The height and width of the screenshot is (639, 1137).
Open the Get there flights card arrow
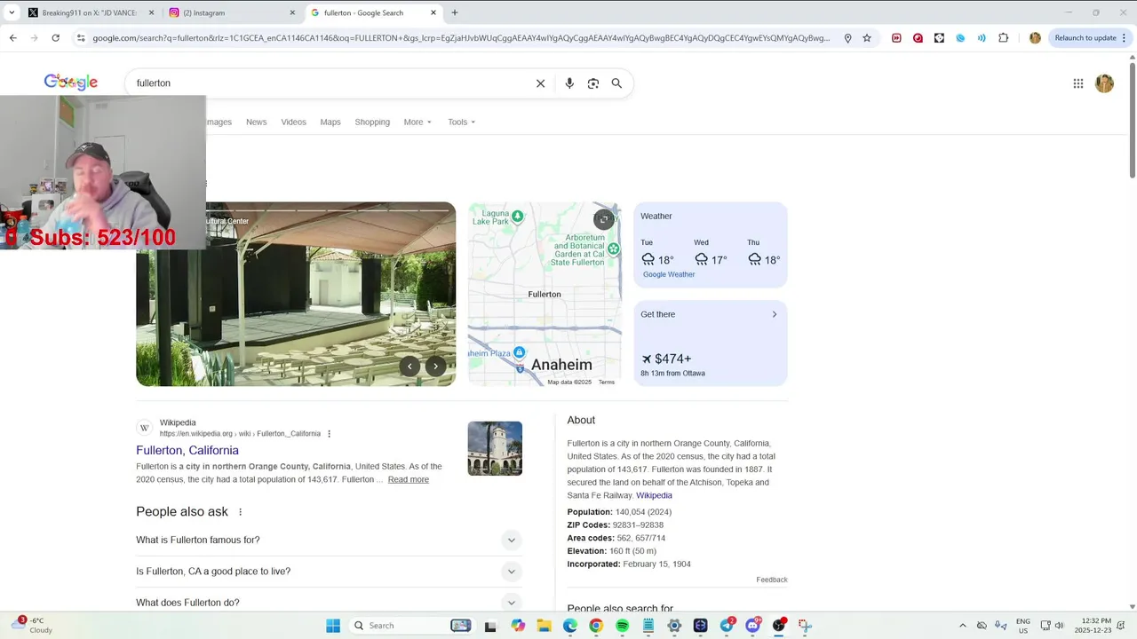point(774,314)
